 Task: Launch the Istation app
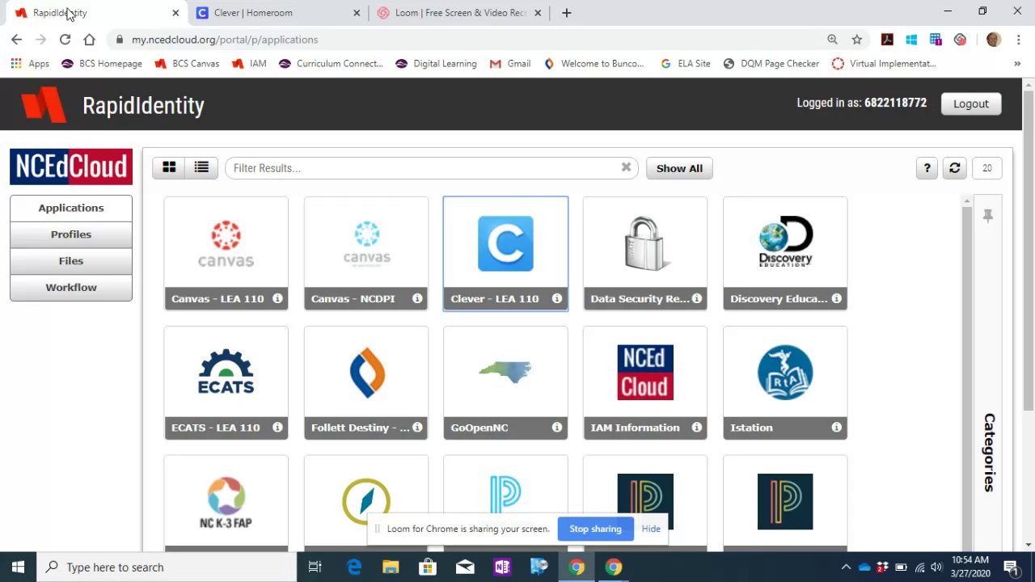point(785,382)
